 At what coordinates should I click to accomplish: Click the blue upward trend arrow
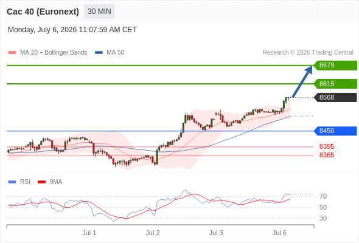pos(302,81)
